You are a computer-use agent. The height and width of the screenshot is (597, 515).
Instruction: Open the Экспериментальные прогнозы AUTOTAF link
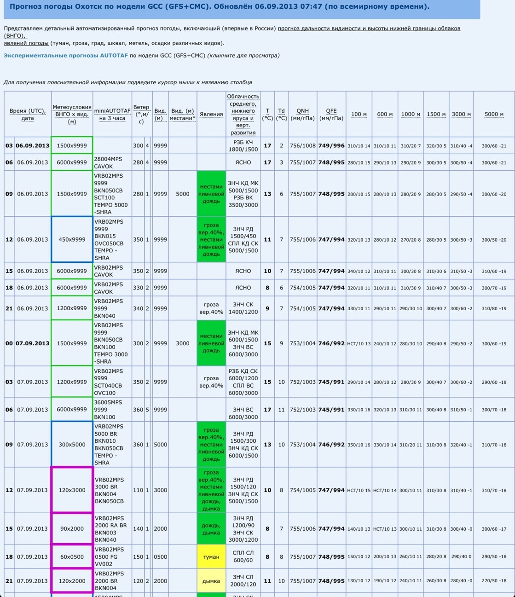(66, 56)
